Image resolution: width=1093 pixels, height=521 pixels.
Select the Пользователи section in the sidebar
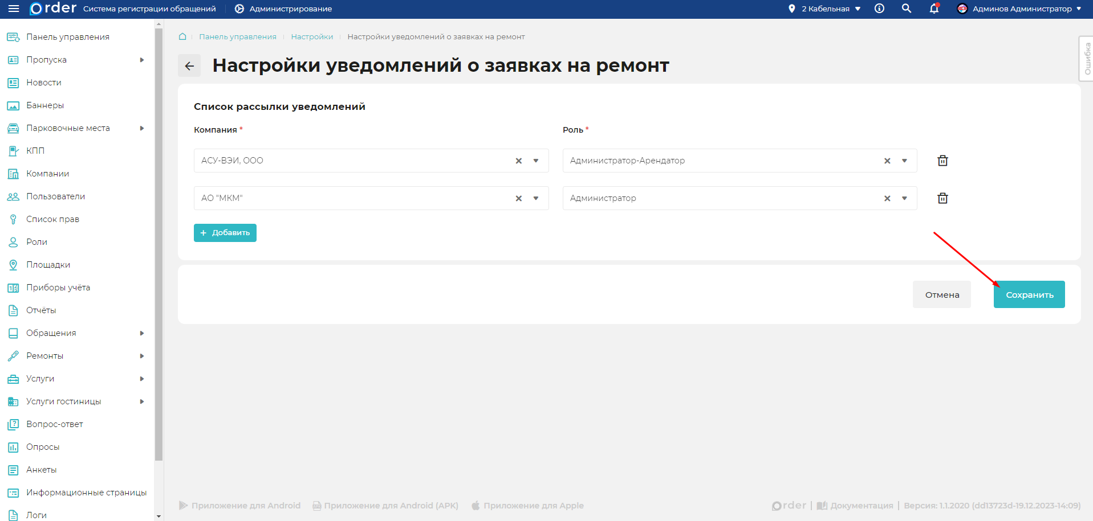tap(55, 196)
